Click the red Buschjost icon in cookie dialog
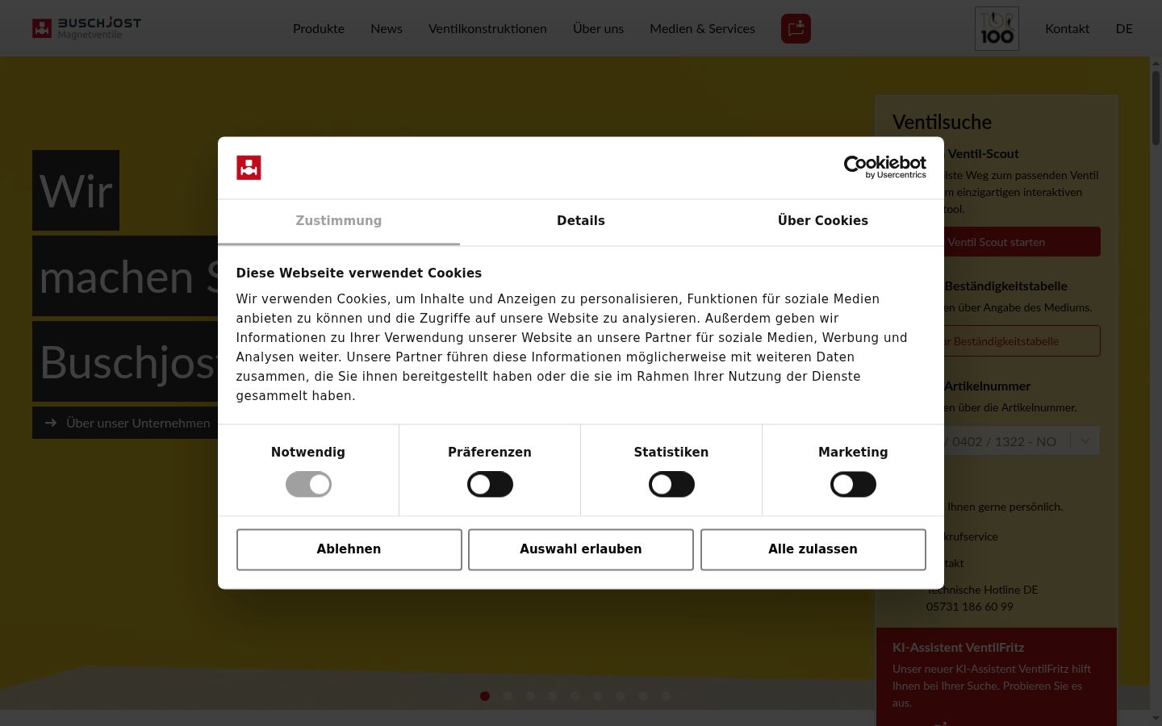This screenshot has width=1162, height=726. (x=249, y=168)
